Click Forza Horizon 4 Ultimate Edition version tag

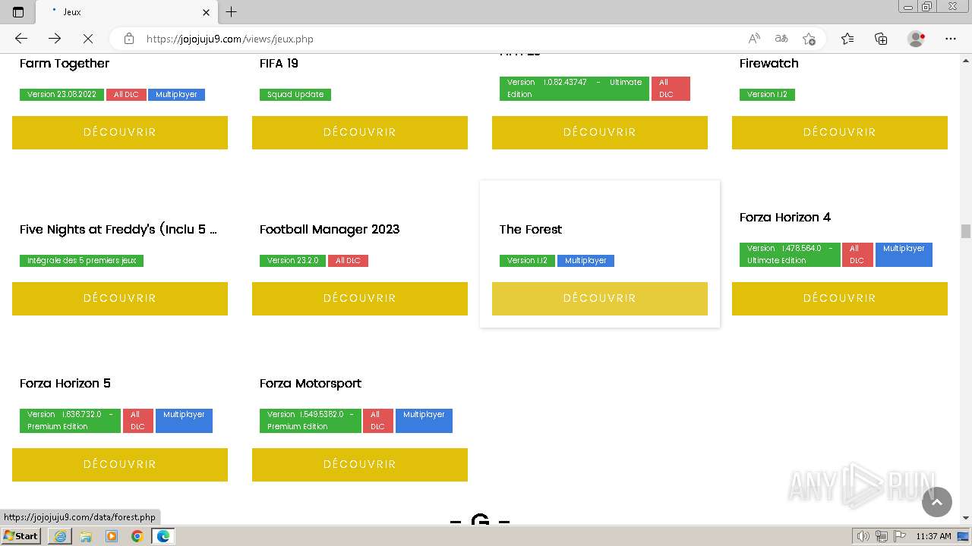[790, 255]
